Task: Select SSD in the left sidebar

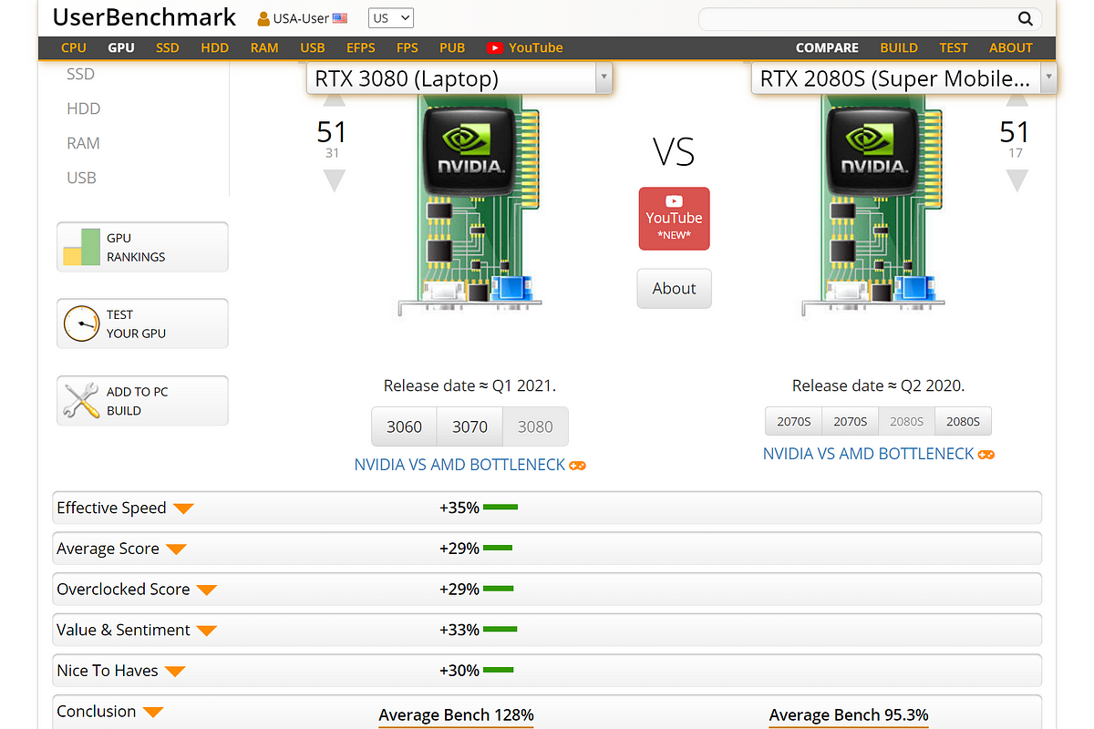Action: (x=81, y=74)
